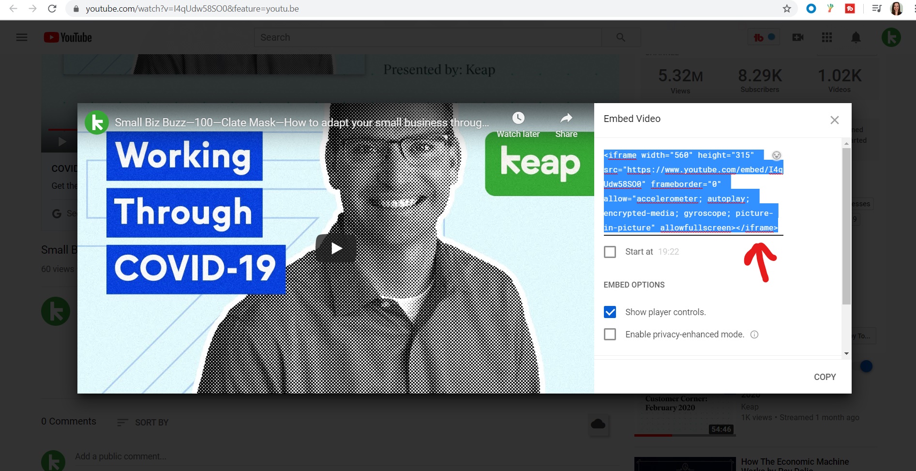
Task: Enable privacy-enhanced mode checkbox
Action: point(610,334)
